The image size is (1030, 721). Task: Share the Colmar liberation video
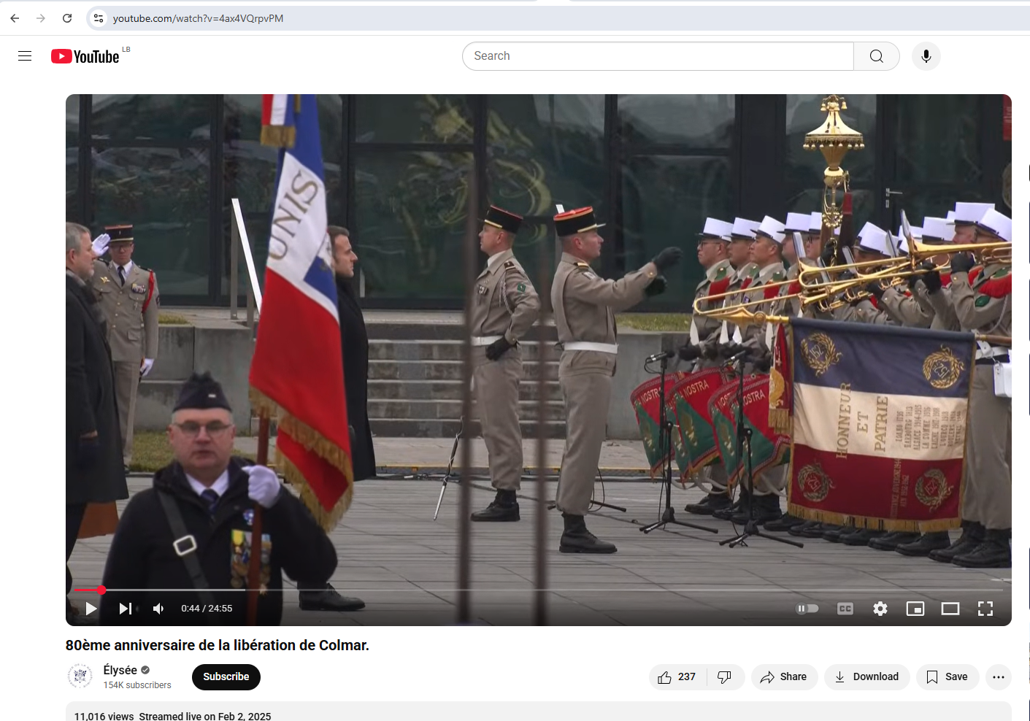(784, 677)
